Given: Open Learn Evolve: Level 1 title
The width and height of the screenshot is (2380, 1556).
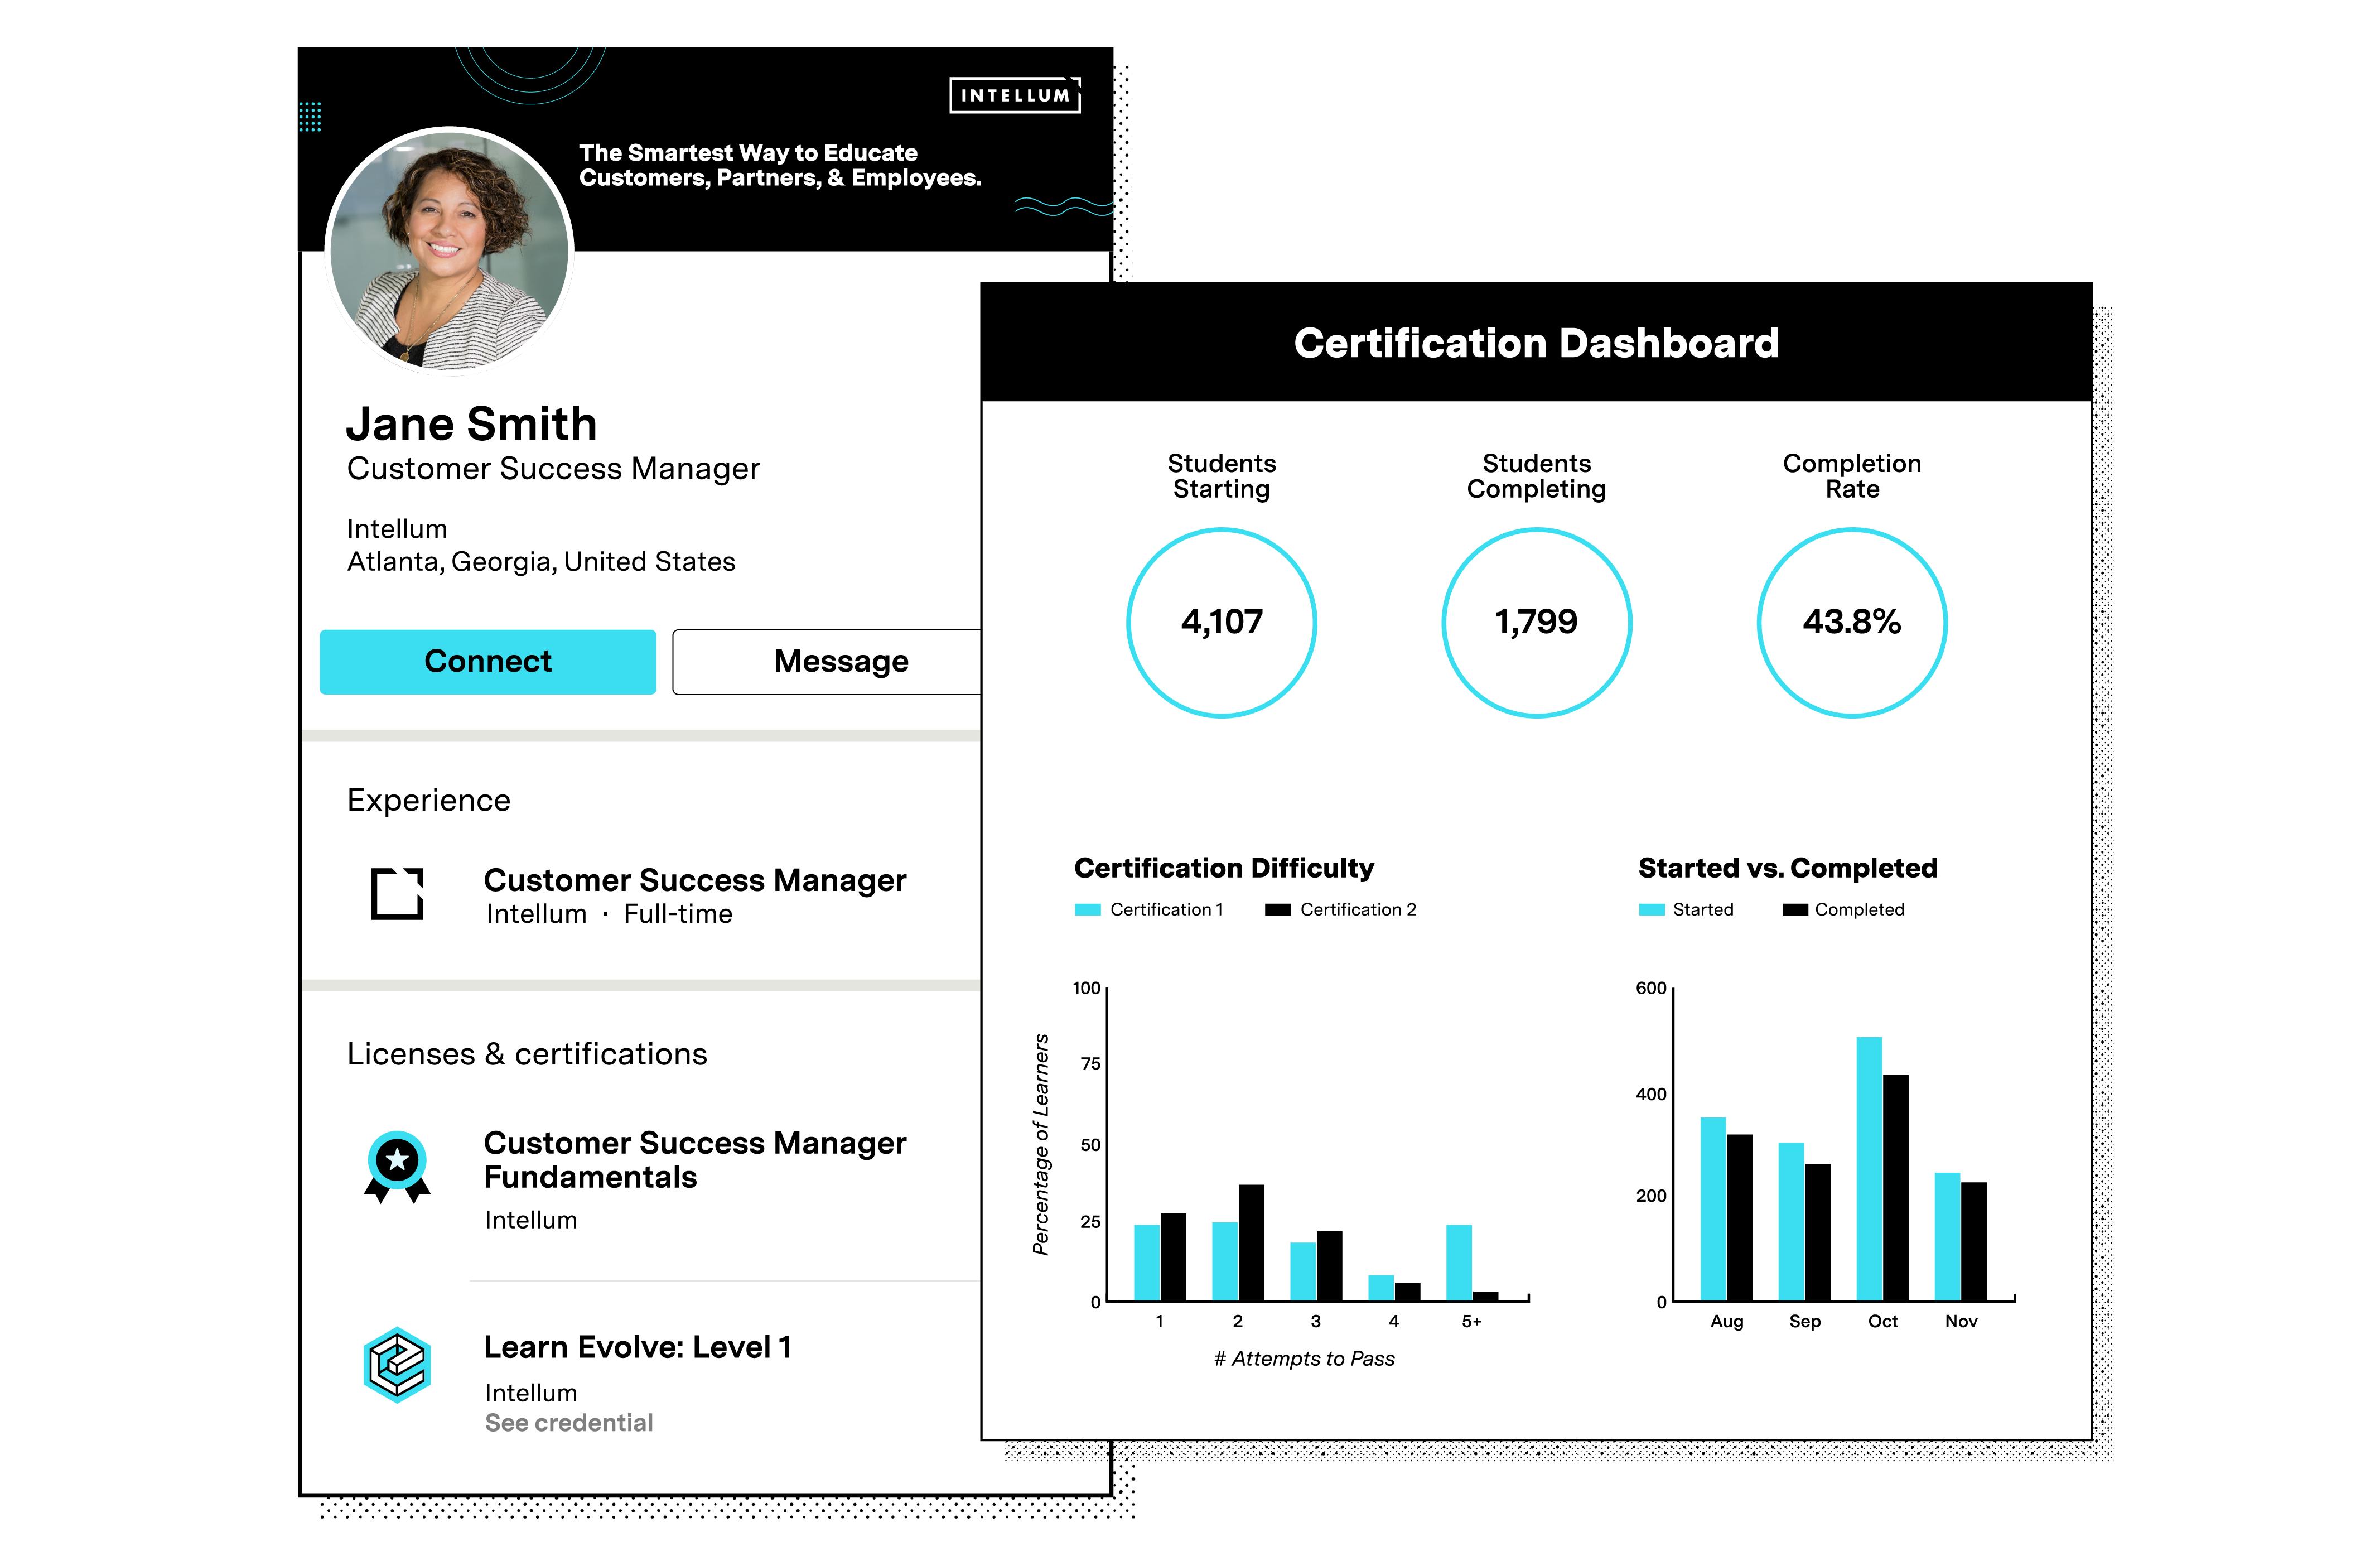Looking at the screenshot, I should [x=637, y=1347].
